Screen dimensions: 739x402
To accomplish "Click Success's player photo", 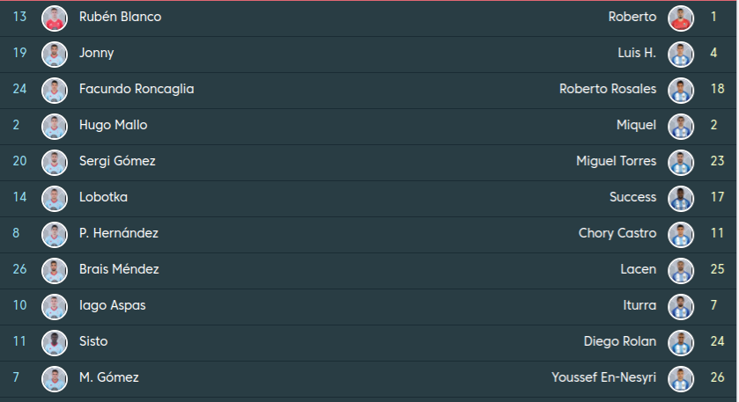I will click(x=681, y=198).
